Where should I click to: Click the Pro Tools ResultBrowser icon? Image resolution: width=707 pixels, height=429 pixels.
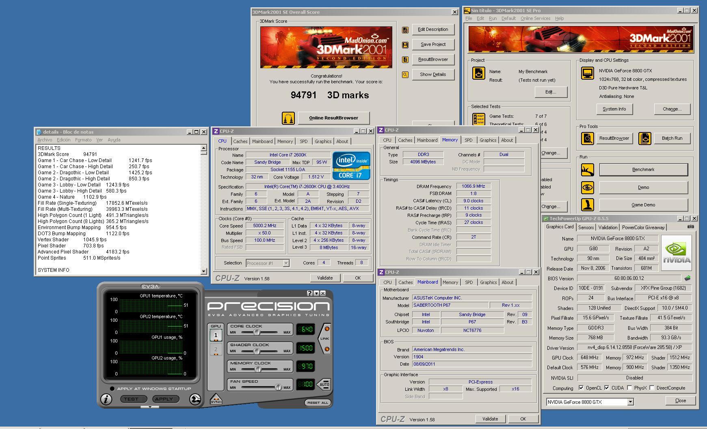[587, 139]
